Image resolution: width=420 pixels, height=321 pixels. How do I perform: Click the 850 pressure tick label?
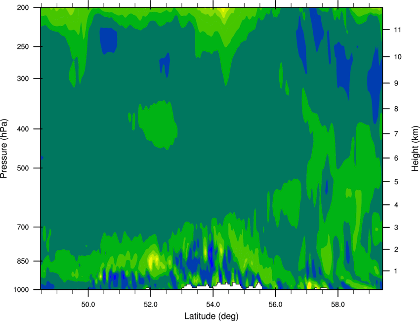tap(23, 261)
